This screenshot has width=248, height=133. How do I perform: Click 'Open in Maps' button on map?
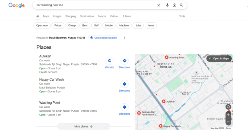coord(219,58)
